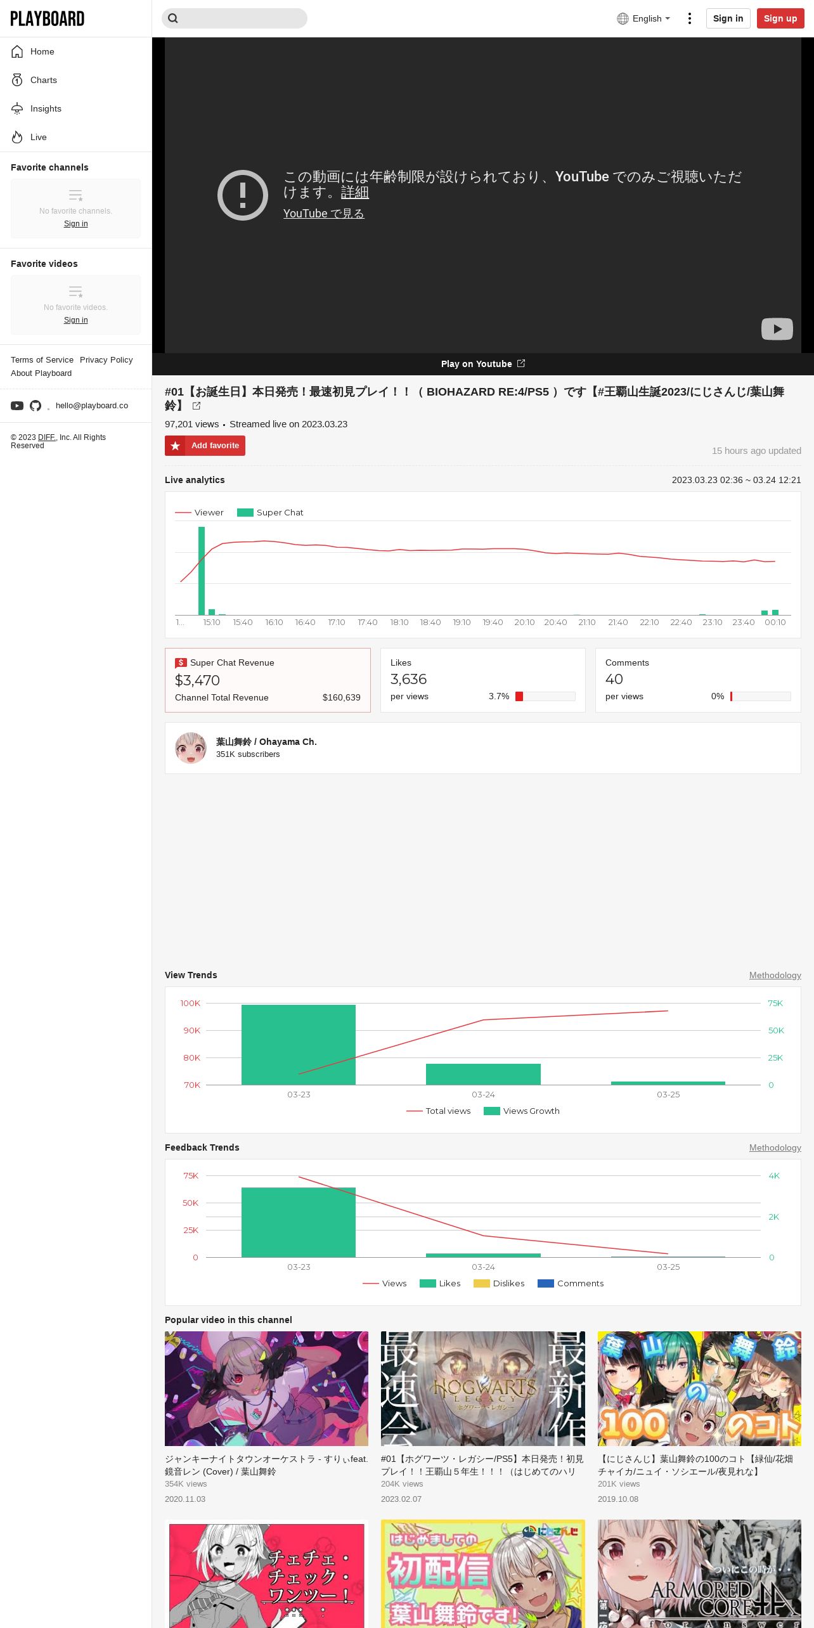Click external link icon beside video title
This screenshot has height=1628, width=814.
click(197, 406)
